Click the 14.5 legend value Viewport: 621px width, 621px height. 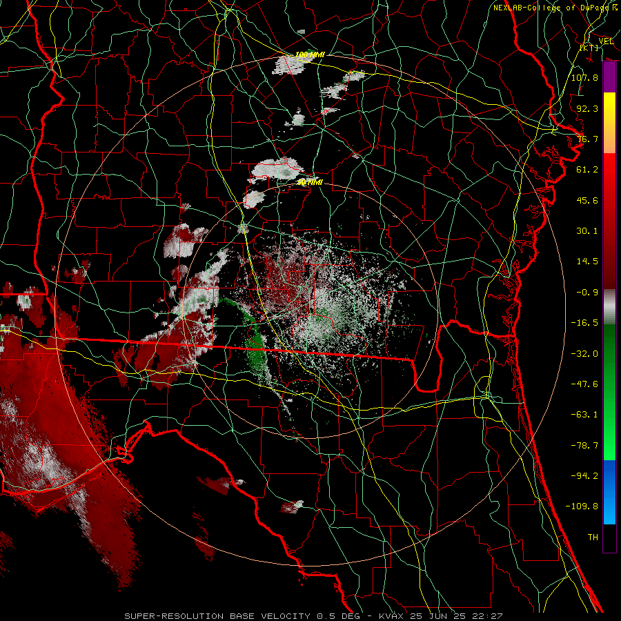(587, 262)
